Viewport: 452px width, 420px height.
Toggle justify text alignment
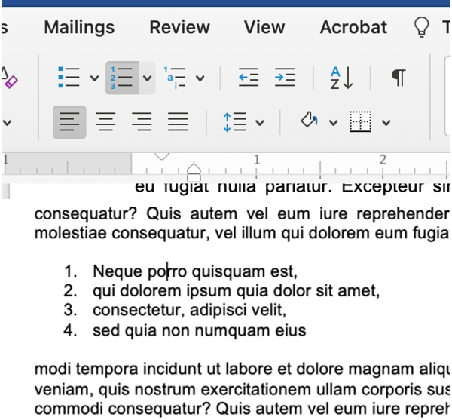[x=178, y=122]
